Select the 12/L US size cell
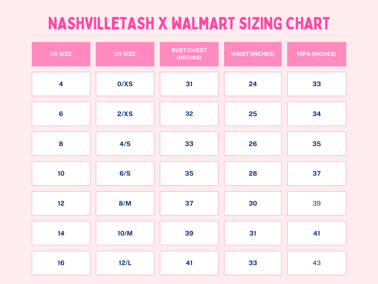 click(125, 263)
